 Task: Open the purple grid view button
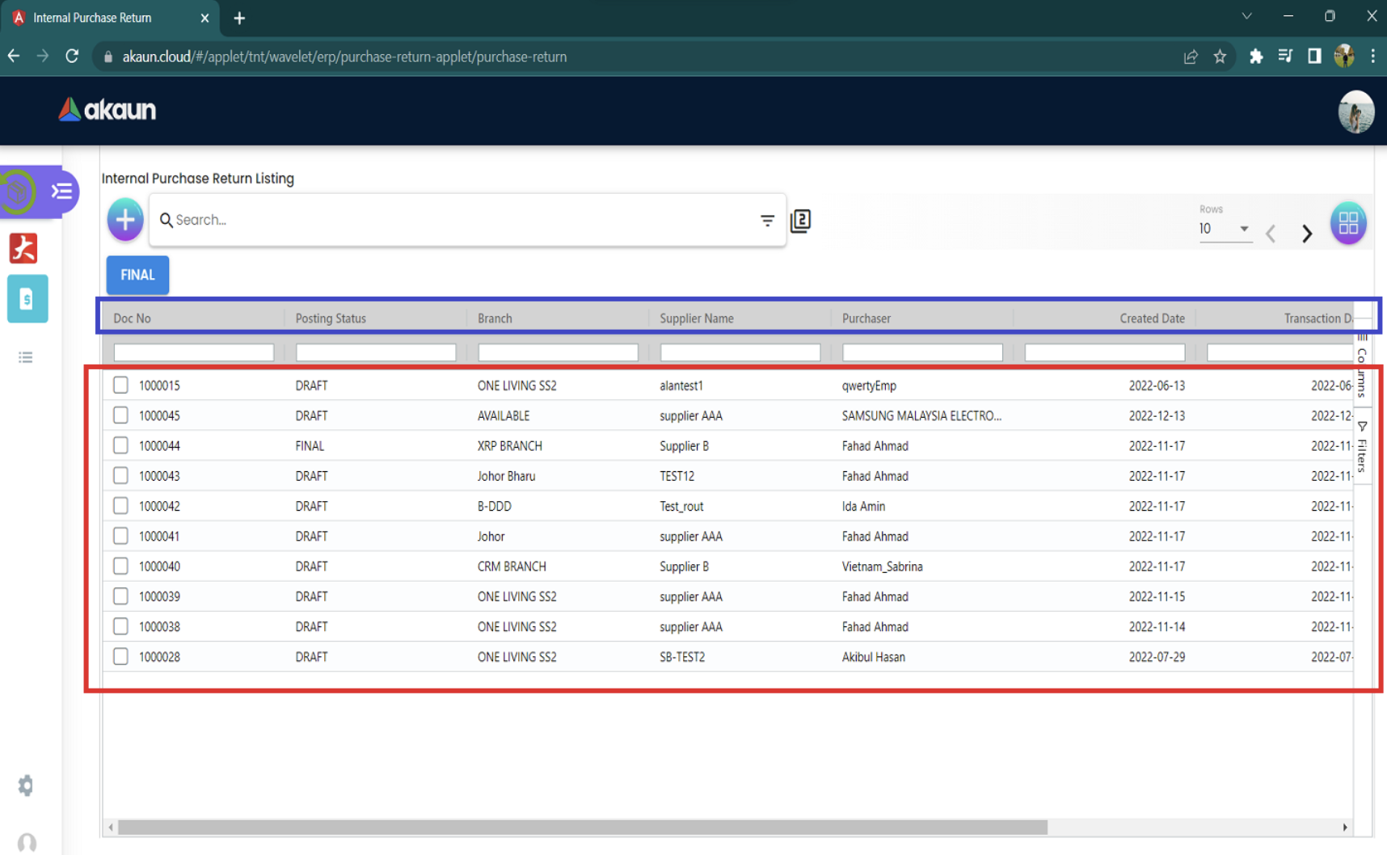tap(1347, 223)
